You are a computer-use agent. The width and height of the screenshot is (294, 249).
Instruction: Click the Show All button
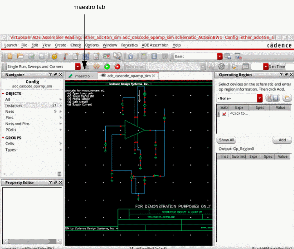coord(226,140)
